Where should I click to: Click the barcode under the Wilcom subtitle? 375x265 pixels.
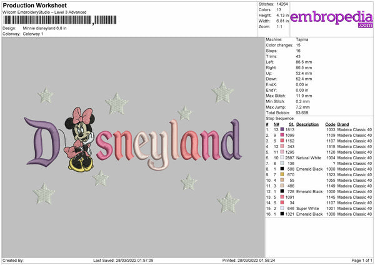(60, 20)
